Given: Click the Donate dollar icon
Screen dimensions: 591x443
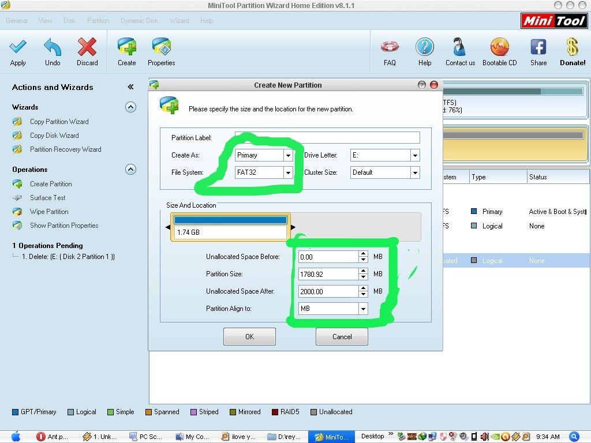Looking at the screenshot, I should pyautogui.click(x=572, y=48).
